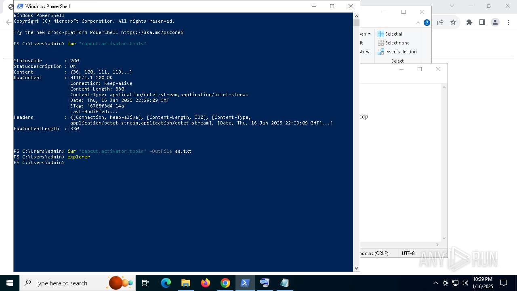
Task: Launch Microsoft Edge from the taskbar
Action: [x=166, y=283]
